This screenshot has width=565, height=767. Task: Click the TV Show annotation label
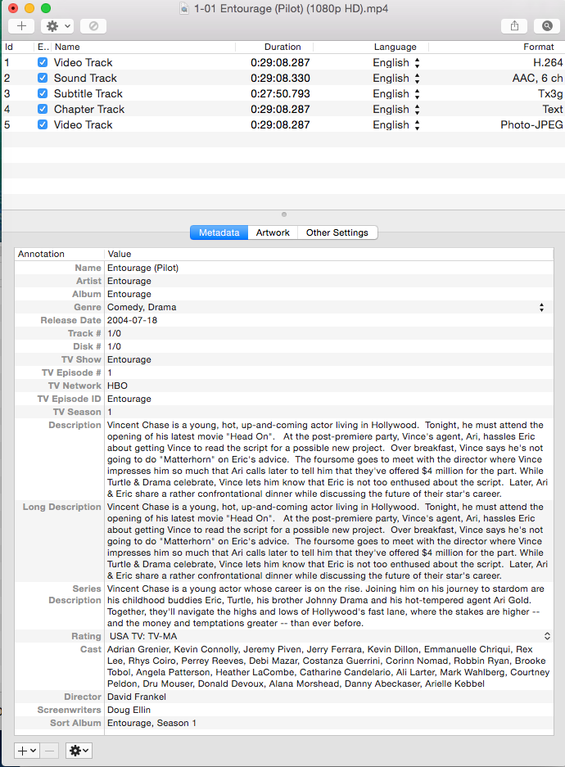[x=81, y=359]
